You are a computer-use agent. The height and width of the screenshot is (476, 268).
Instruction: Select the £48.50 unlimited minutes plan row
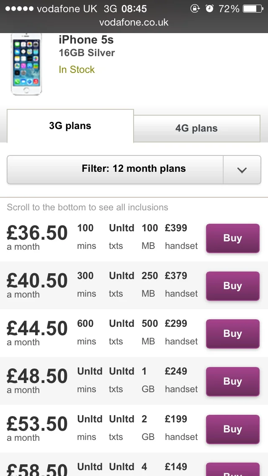pos(134,381)
